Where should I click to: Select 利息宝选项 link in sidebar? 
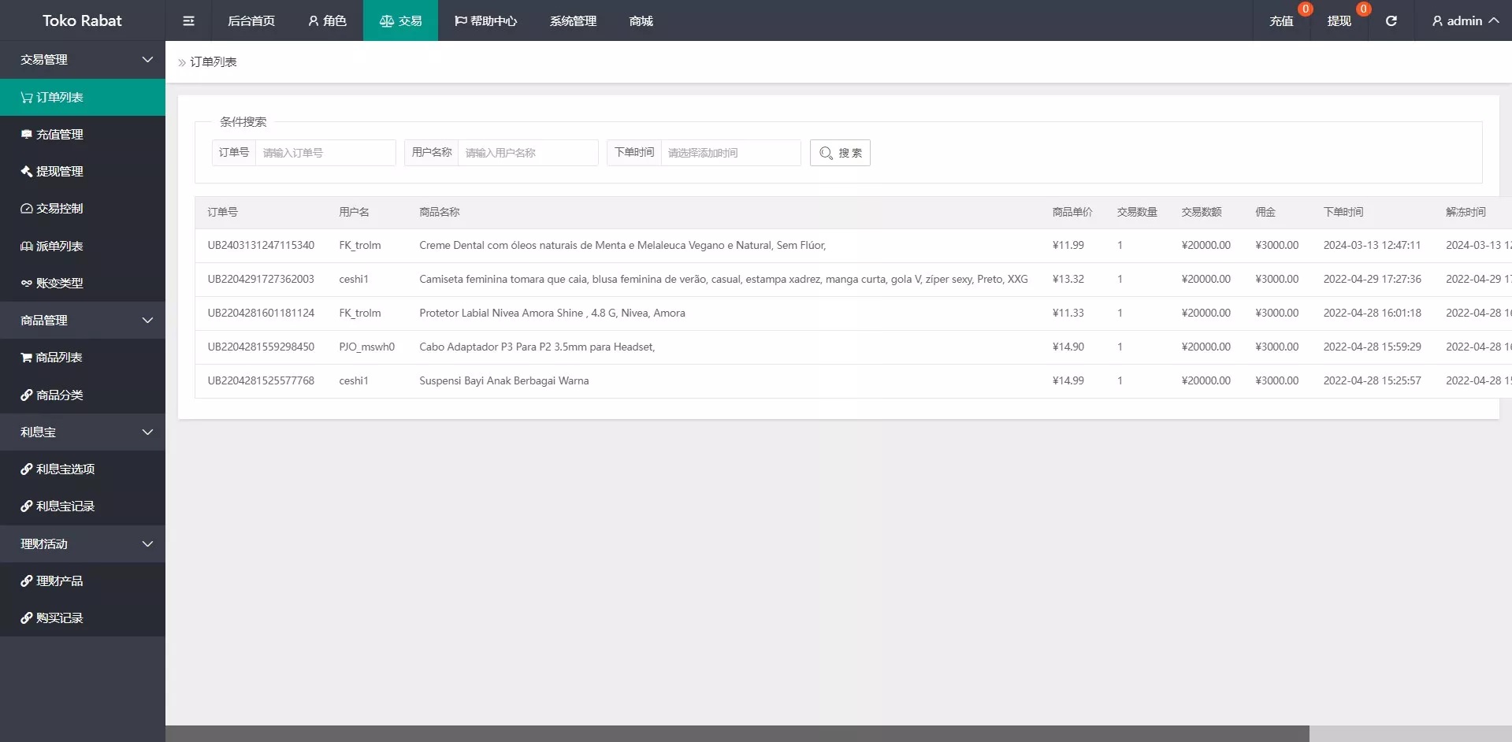[65, 469]
